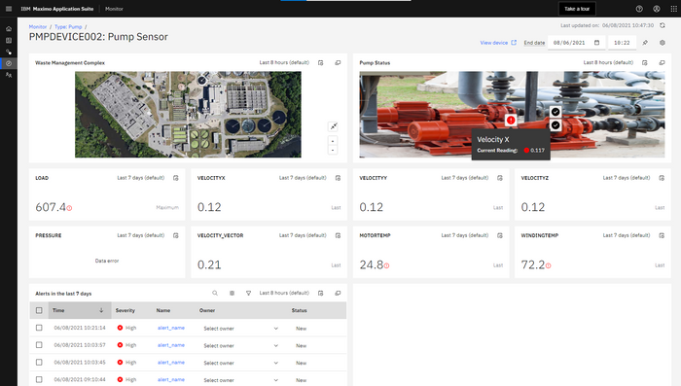Open alert_name link for 10:21:14 alert
Screen dimensions: 681x386
[x=171, y=328]
